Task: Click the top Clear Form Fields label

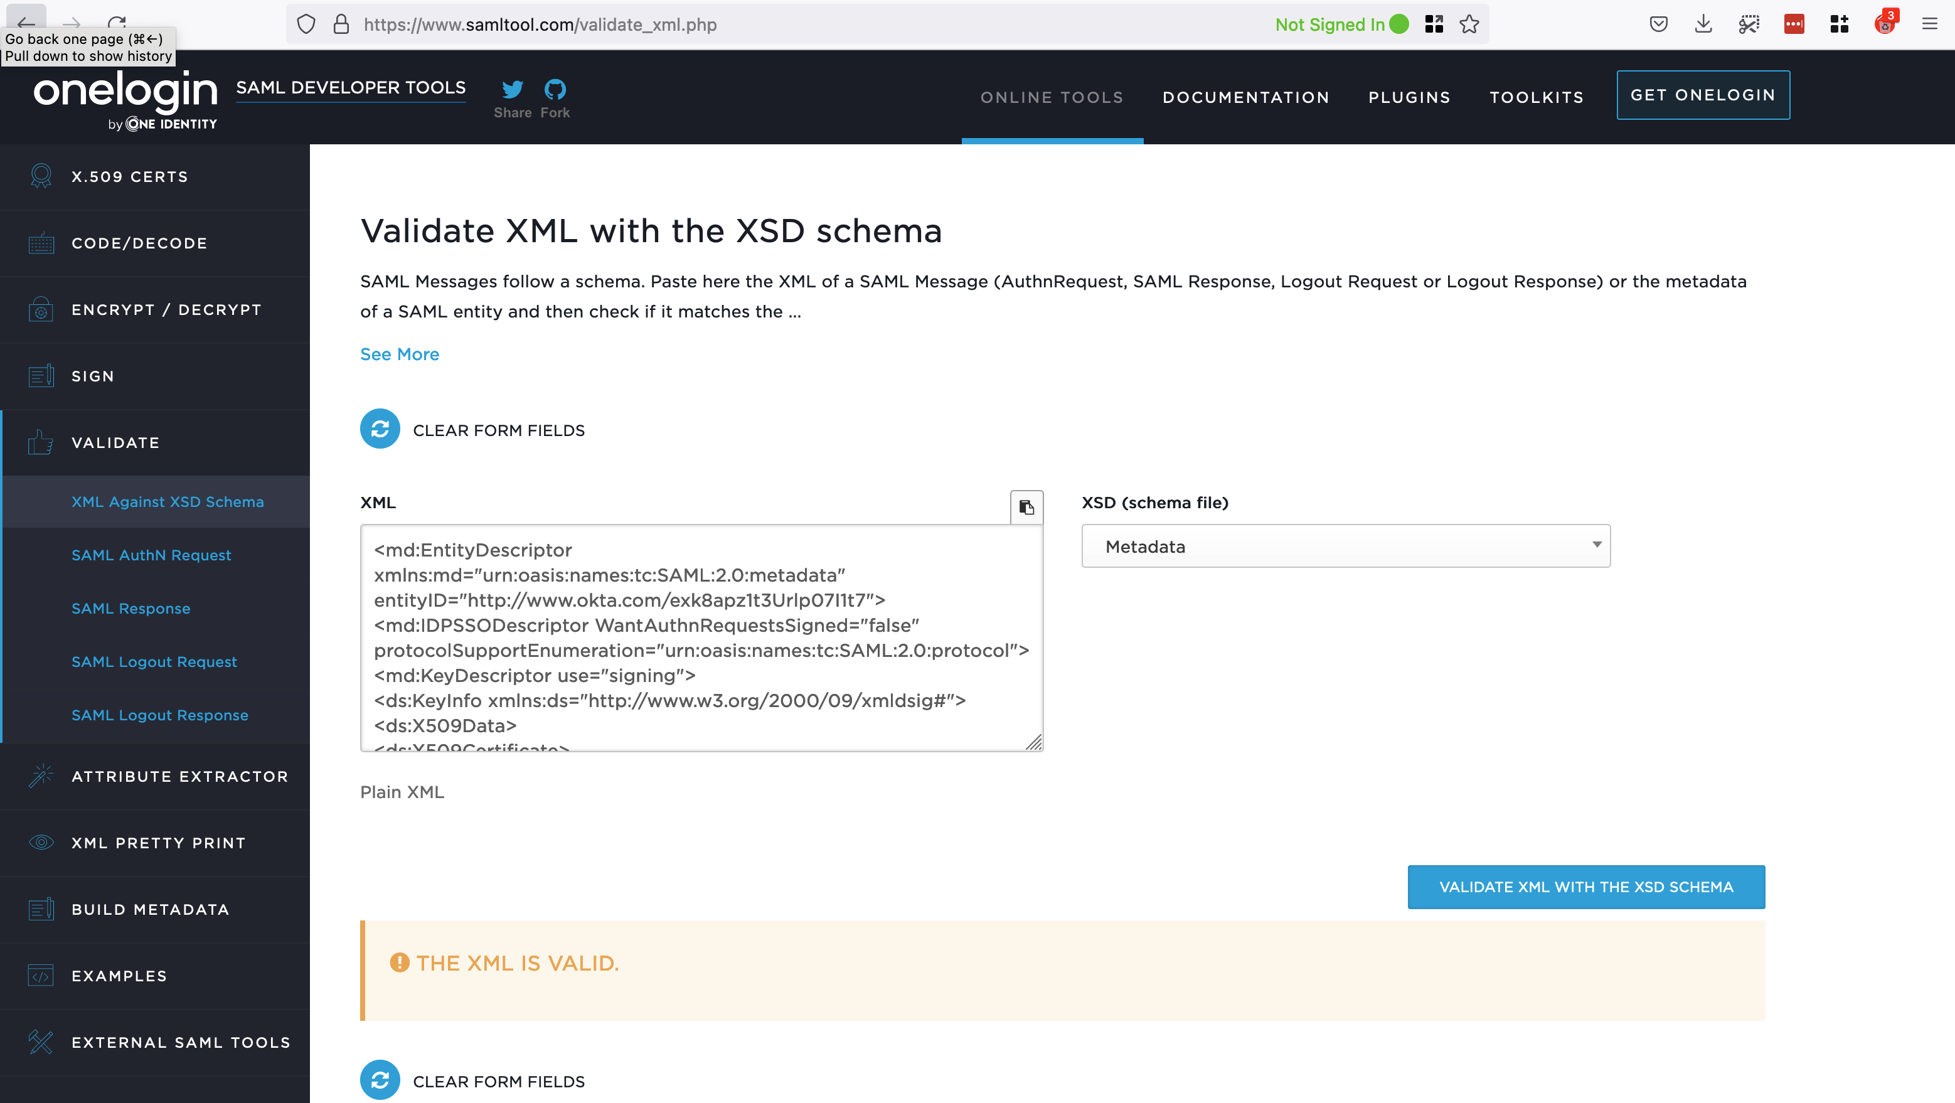Action: tap(499, 430)
